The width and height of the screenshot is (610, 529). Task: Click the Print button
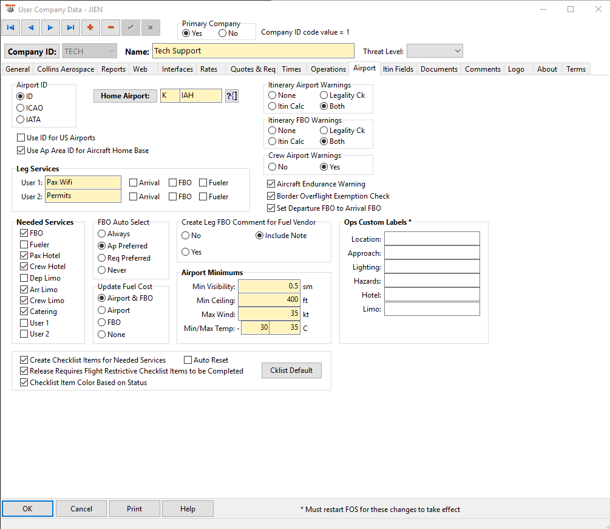pyautogui.click(x=134, y=509)
